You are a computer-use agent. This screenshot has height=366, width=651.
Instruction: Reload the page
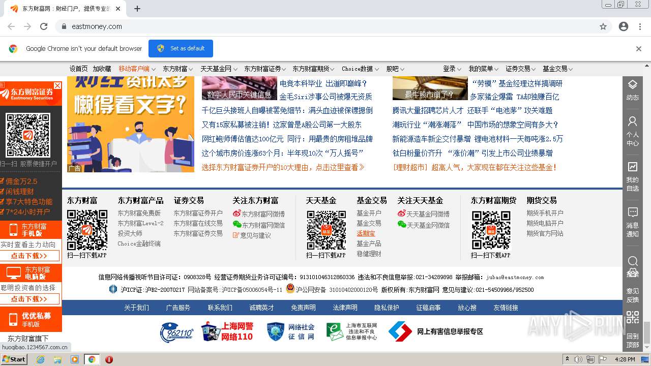pos(44,26)
